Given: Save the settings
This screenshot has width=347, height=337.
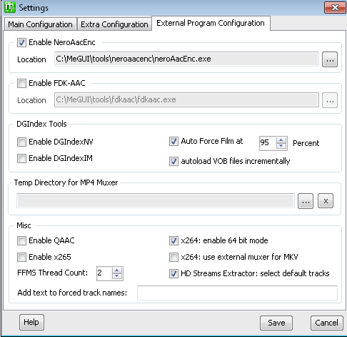Looking at the screenshot, I should click(x=276, y=323).
